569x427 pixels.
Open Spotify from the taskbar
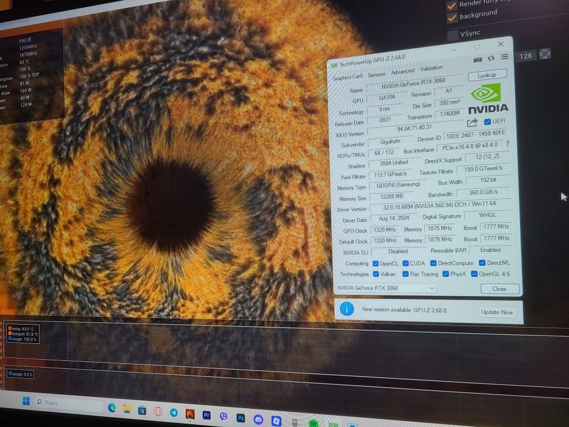[313, 423]
